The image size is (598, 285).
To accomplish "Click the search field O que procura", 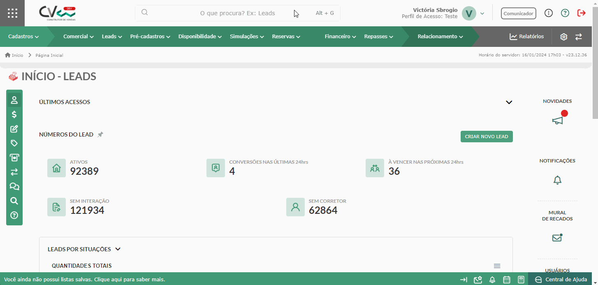I will [237, 13].
